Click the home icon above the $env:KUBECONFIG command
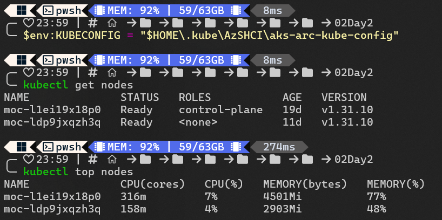The image size is (442, 220). point(112,23)
